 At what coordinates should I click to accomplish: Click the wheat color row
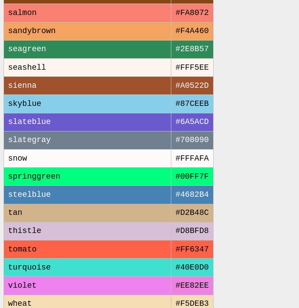(87, 302)
